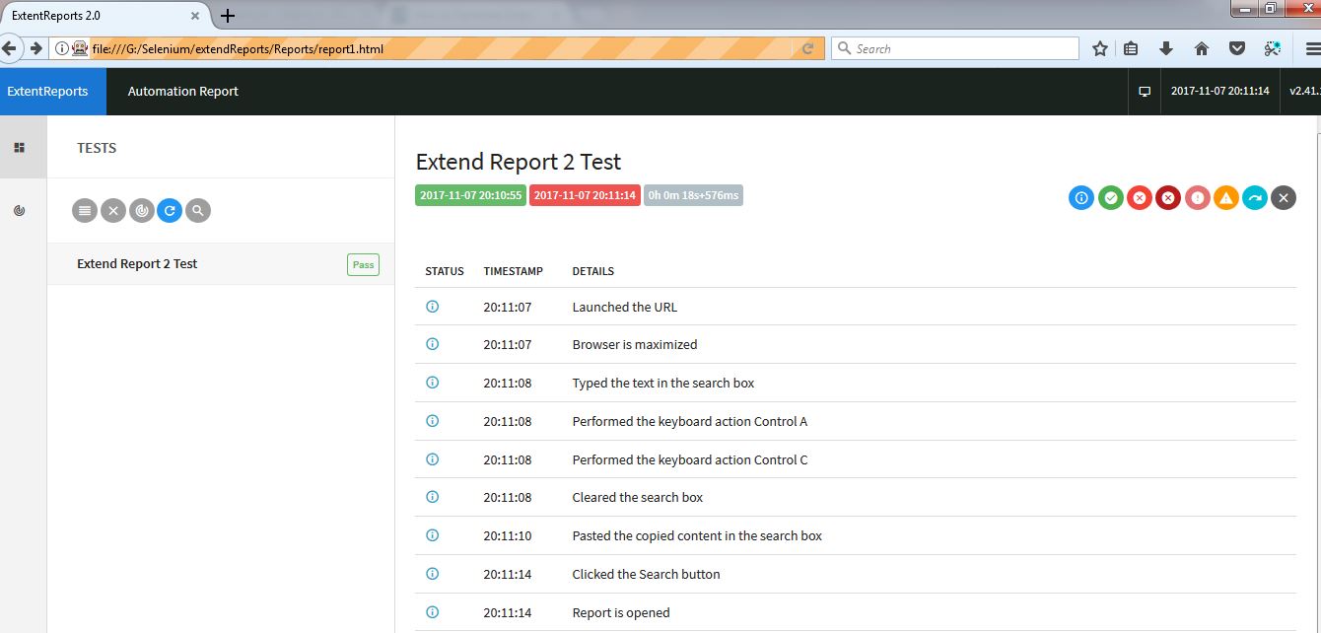Viewport: 1321px width, 633px height.
Task: Select the orange Warning filter icon
Action: pyautogui.click(x=1226, y=197)
